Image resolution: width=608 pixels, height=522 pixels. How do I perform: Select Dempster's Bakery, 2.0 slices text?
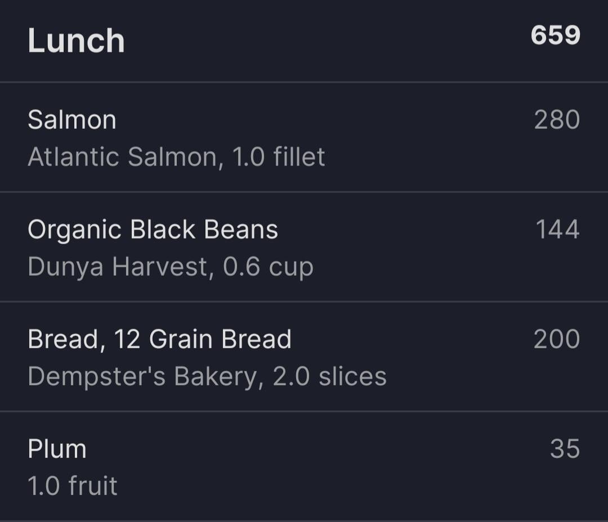(207, 376)
